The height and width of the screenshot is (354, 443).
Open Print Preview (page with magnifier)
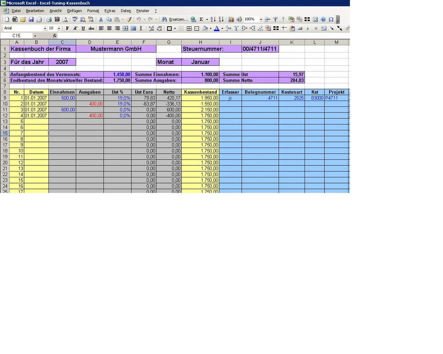pos(65,19)
